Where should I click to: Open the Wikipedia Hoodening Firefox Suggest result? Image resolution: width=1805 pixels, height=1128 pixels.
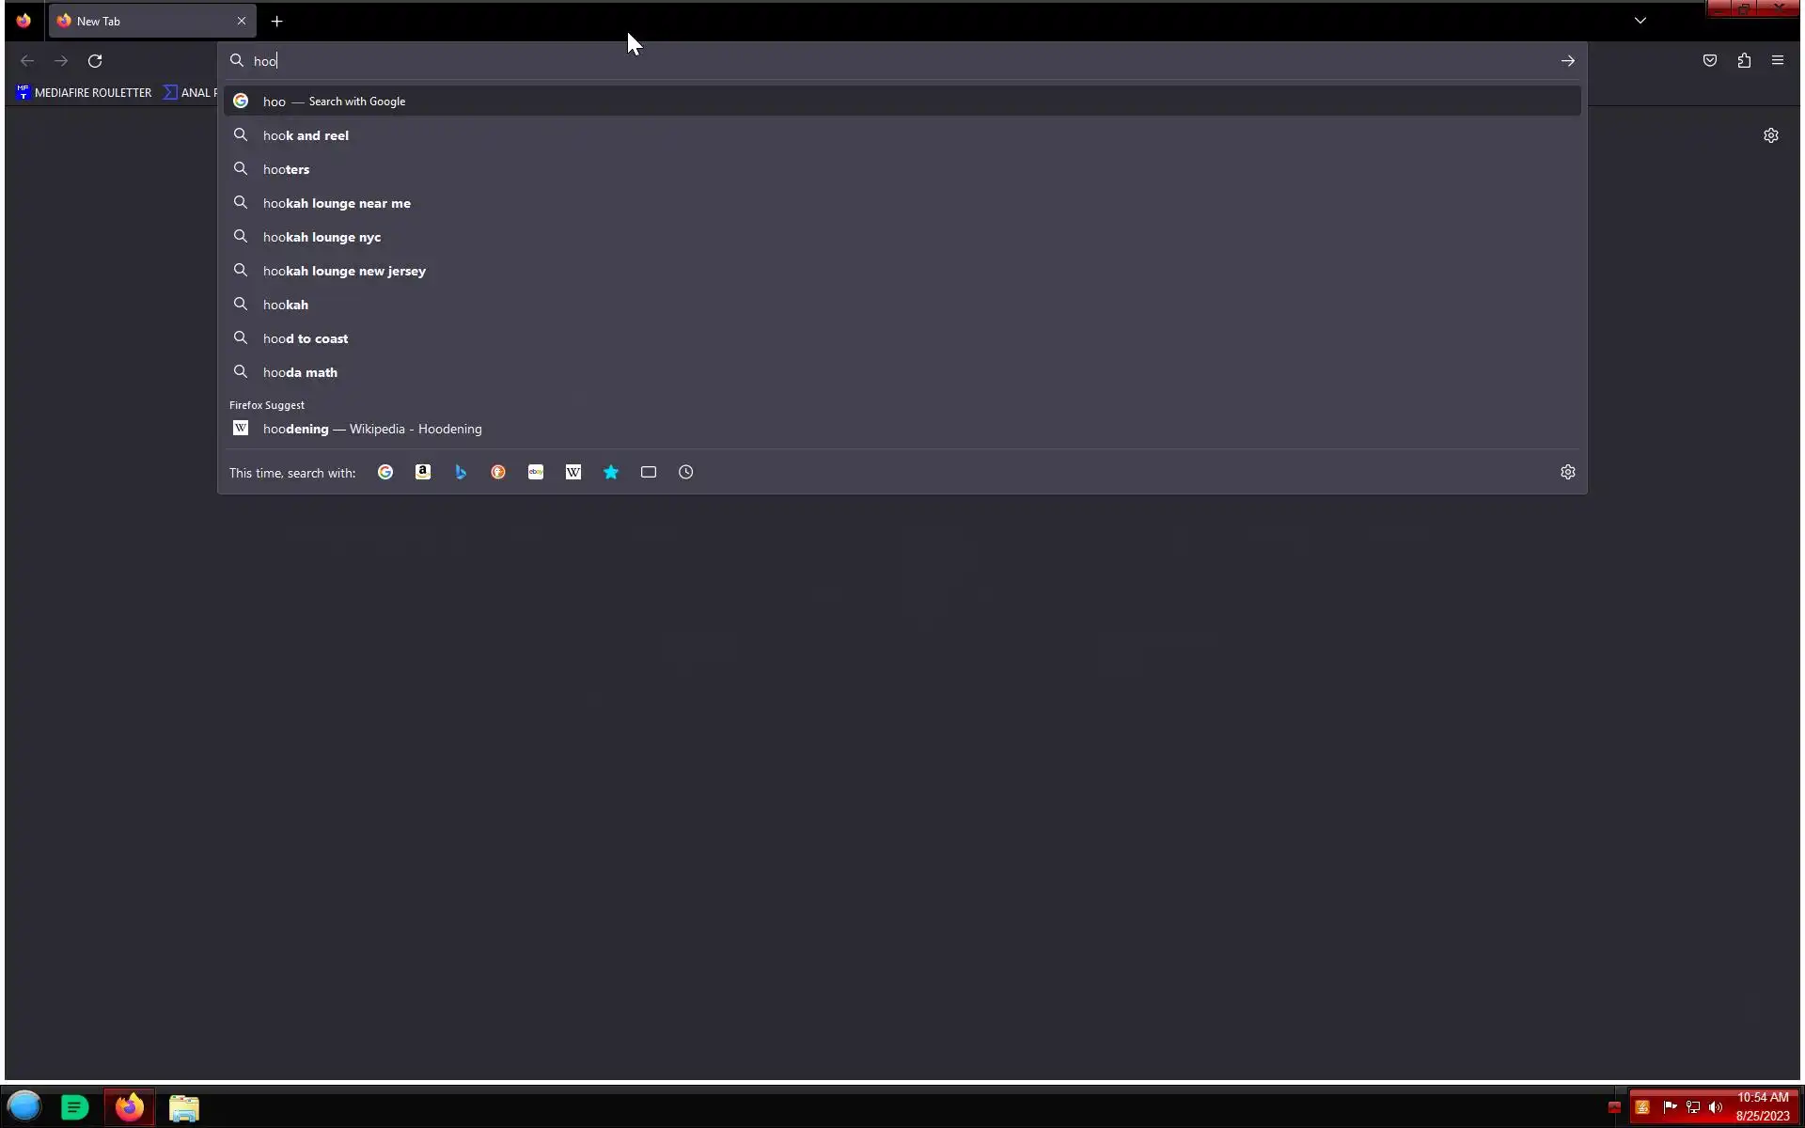372,429
